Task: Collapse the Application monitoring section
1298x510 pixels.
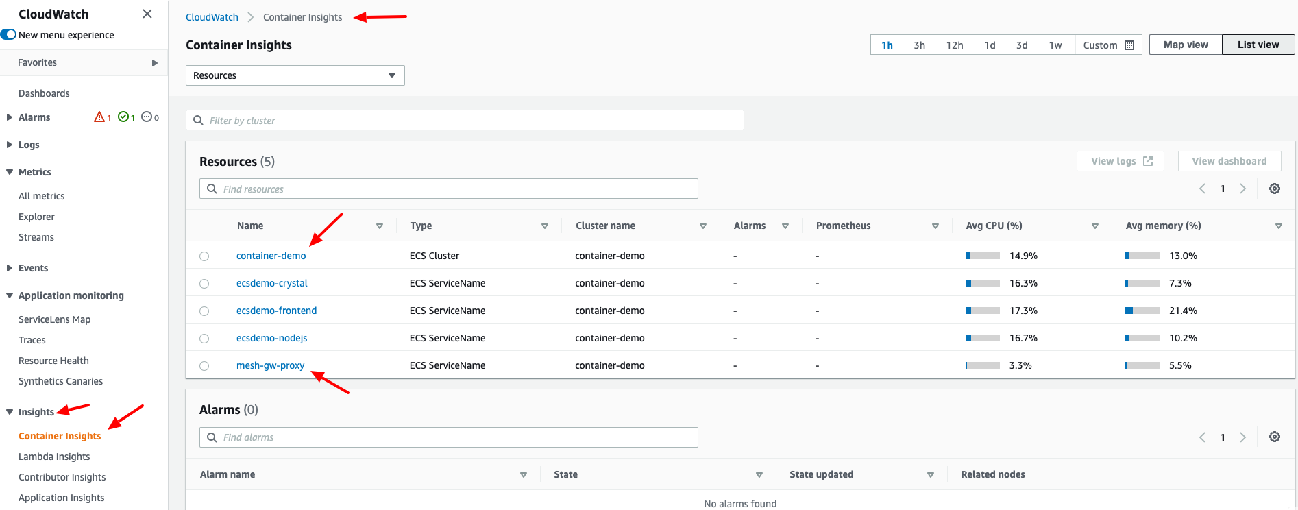Action: coord(10,295)
